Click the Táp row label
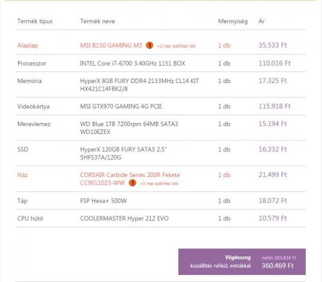 23,201
